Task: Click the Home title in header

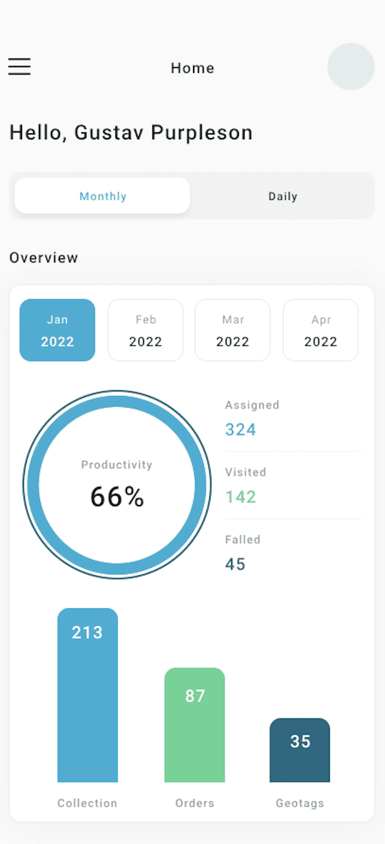Action: click(x=192, y=68)
